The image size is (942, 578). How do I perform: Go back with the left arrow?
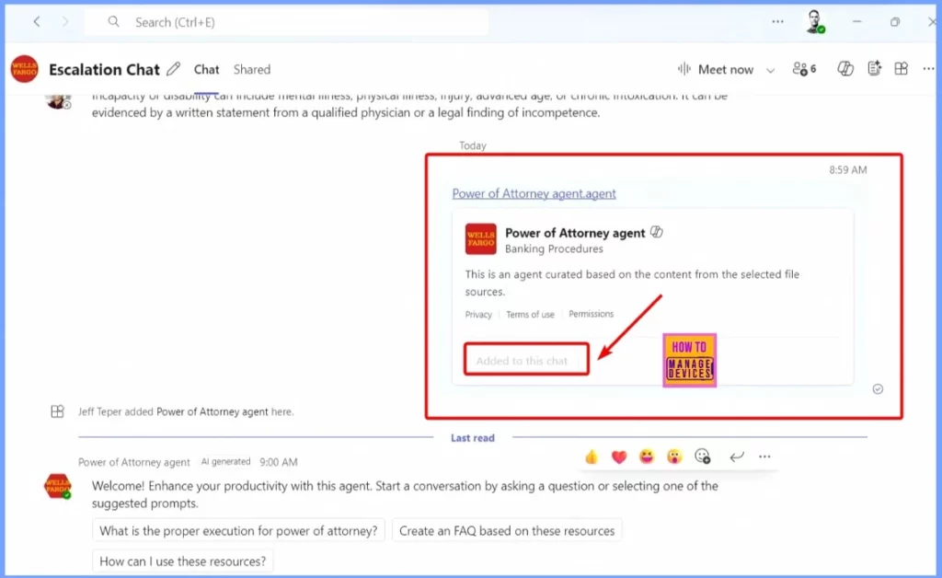[37, 22]
